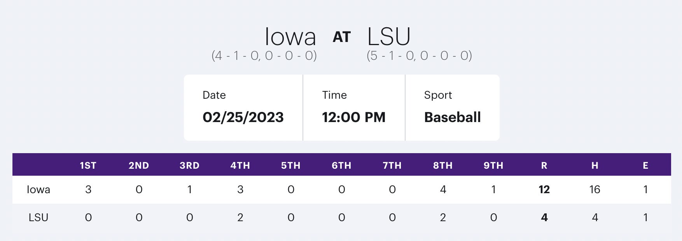The width and height of the screenshot is (682, 241).
Task: Click the Iowa row label in scoreboard
Action: (38, 190)
